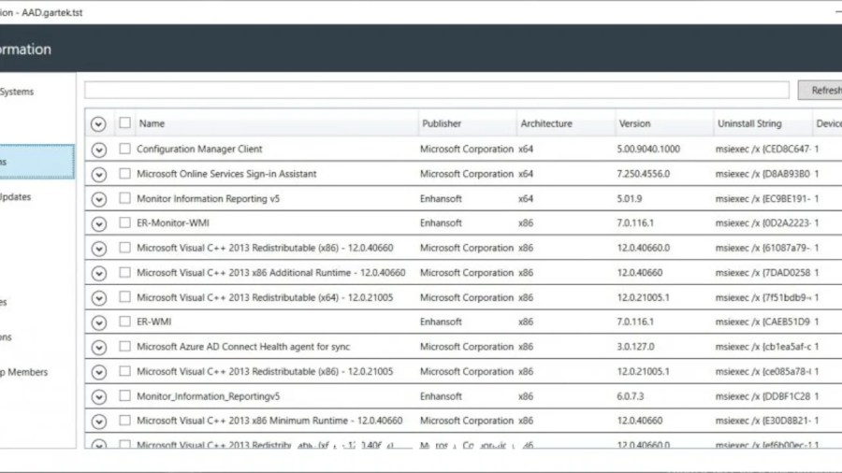Check Azure AD Connect Health agent checkbox
This screenshot has height=473, width=842.
tap(124, 346)
